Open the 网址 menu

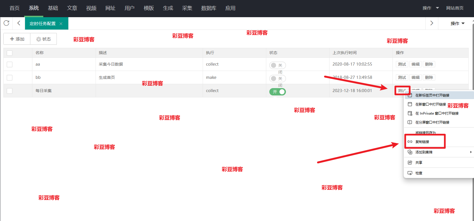tap(110, 8)
